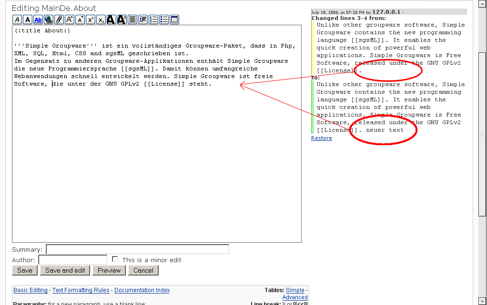Apply bold (strong) text formatting

pos(28,20)
